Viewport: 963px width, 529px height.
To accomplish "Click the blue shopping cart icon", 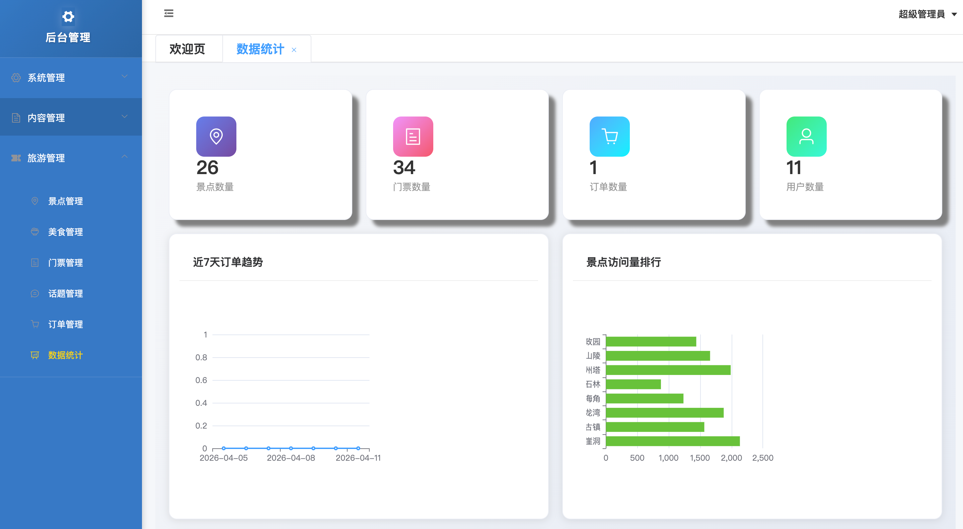I will [x=609, y=137].
